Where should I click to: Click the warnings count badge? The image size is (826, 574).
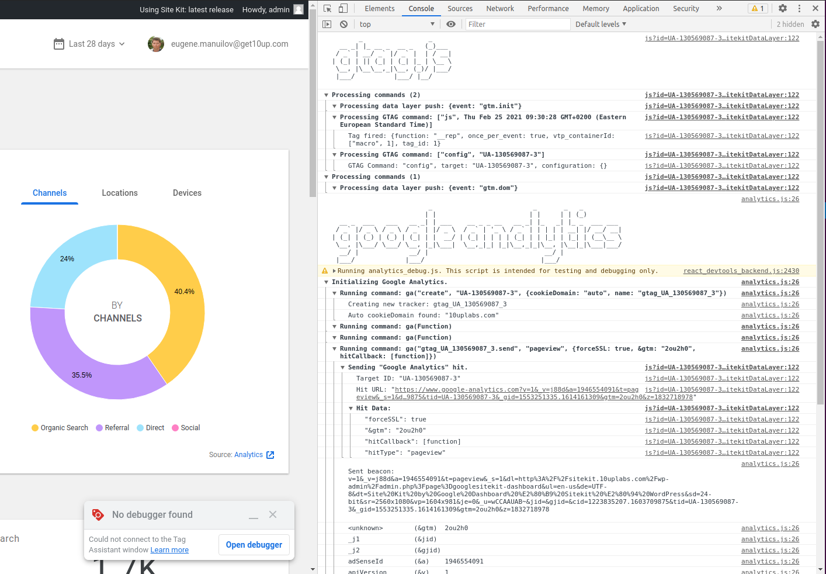click(758, 8)
